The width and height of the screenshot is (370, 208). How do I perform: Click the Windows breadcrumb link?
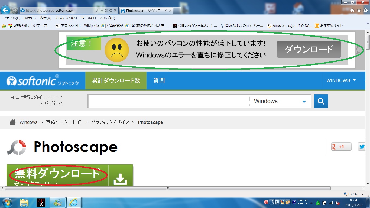(x=28, y=122)
